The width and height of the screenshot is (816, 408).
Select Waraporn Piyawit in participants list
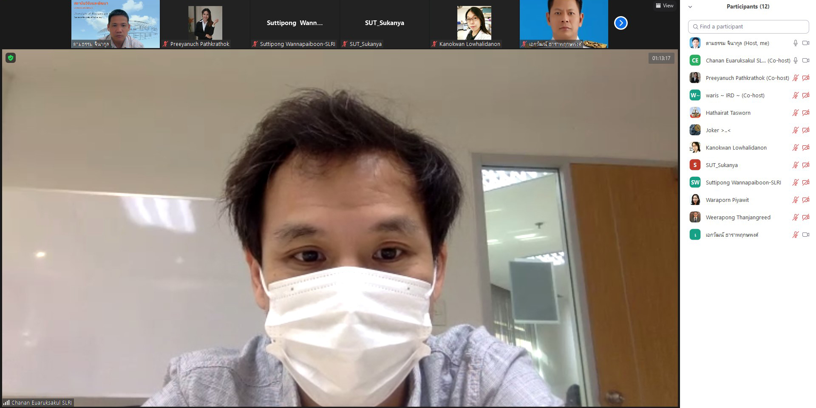(x=727, y=200)
